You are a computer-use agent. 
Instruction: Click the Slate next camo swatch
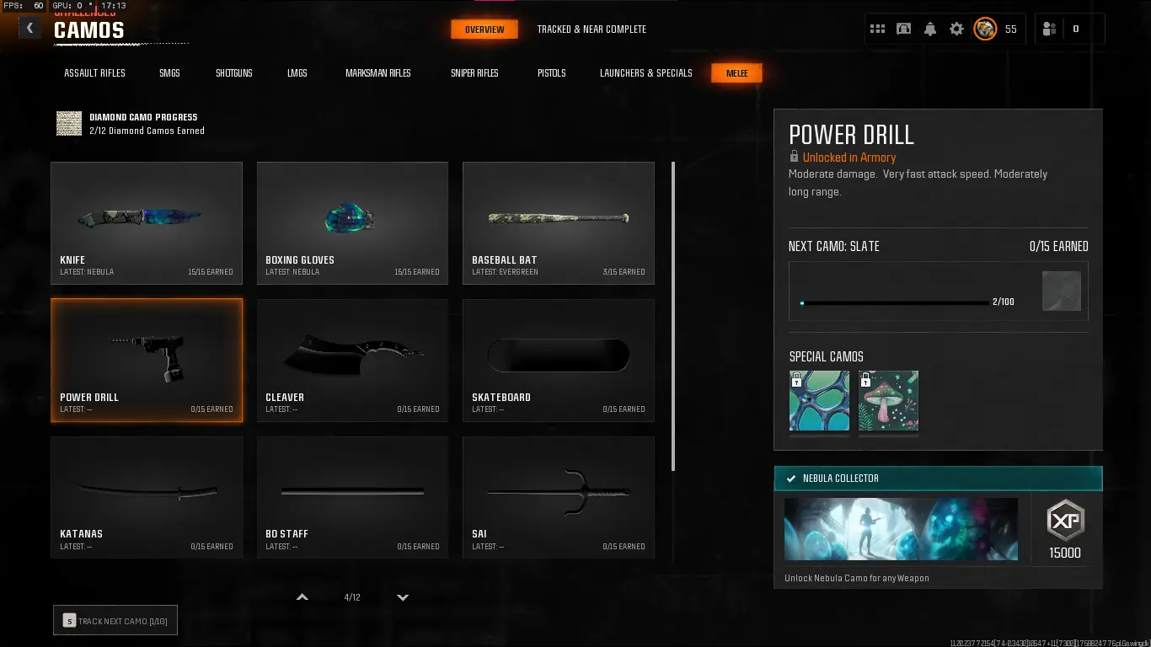point(1061,291)
